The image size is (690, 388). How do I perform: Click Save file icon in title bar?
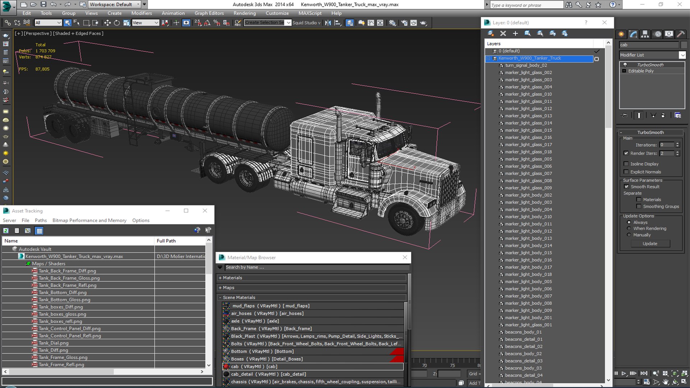(43, 4)
